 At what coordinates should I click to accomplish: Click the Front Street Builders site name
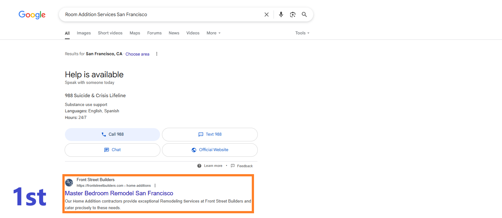coord(95,180)
